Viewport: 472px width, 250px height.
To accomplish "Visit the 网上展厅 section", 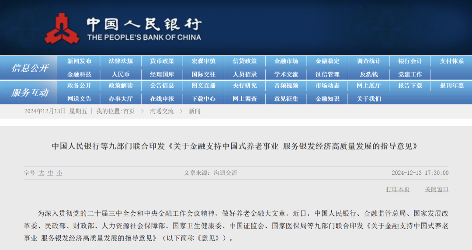I will click(369, 86).
